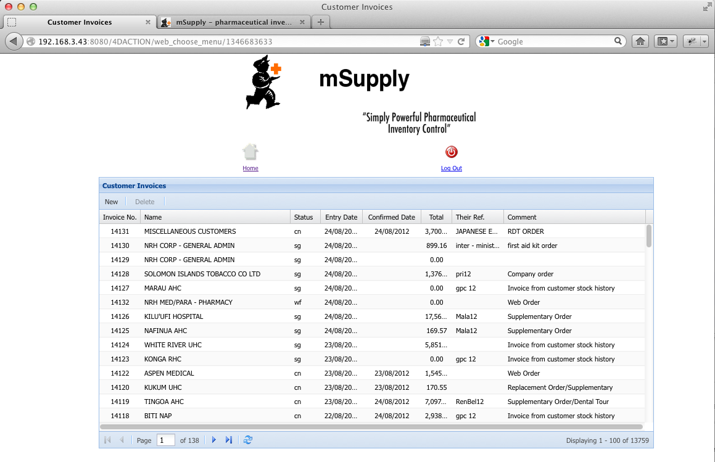Follow the Log Out link

point(452,168)
